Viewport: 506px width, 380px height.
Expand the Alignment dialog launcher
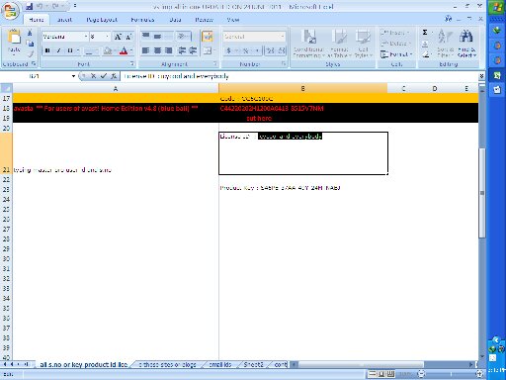(215, 63)
